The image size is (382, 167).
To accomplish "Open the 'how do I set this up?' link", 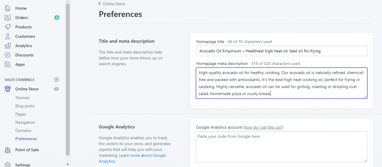I will click(263, 127).
